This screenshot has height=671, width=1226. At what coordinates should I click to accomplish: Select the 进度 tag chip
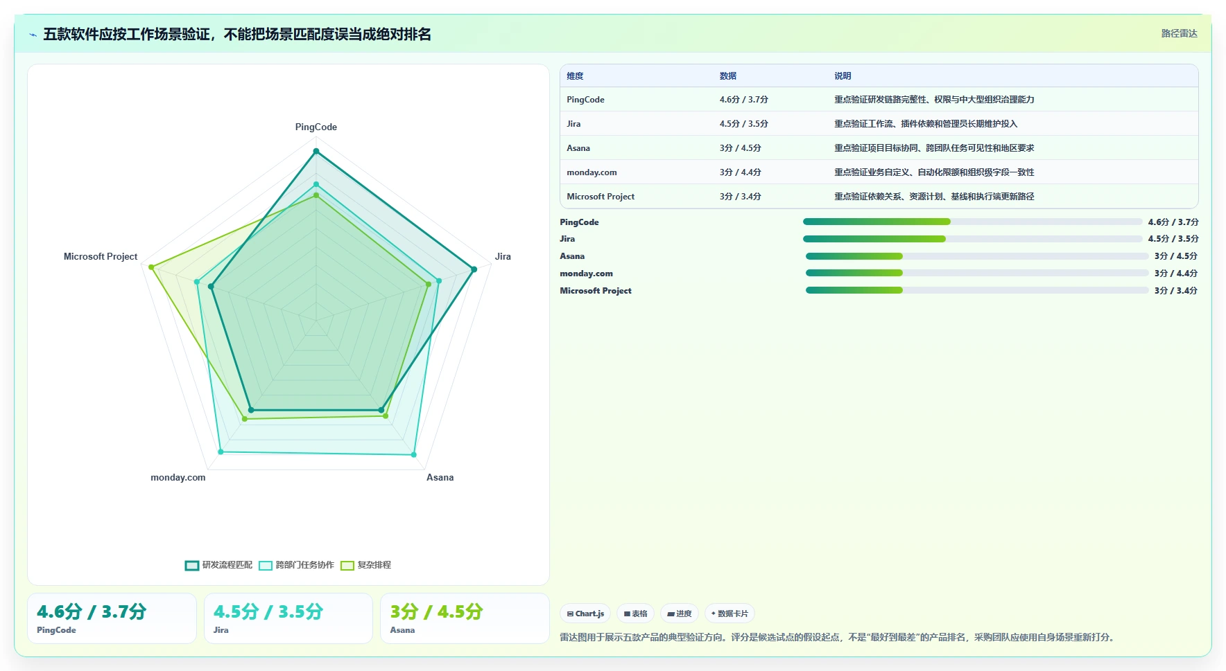[x=680, y=614]
